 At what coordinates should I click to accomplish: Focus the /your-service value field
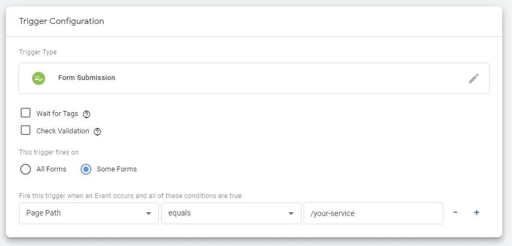(x=373, y=213)
